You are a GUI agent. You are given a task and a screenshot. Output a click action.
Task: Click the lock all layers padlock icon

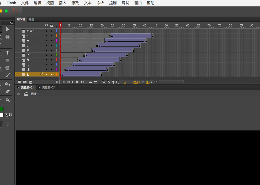click(52, 25)
